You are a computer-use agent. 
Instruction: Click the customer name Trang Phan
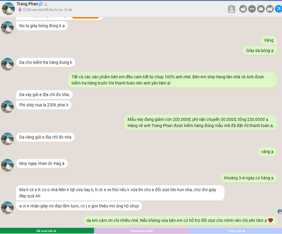[x=27, y=4]
